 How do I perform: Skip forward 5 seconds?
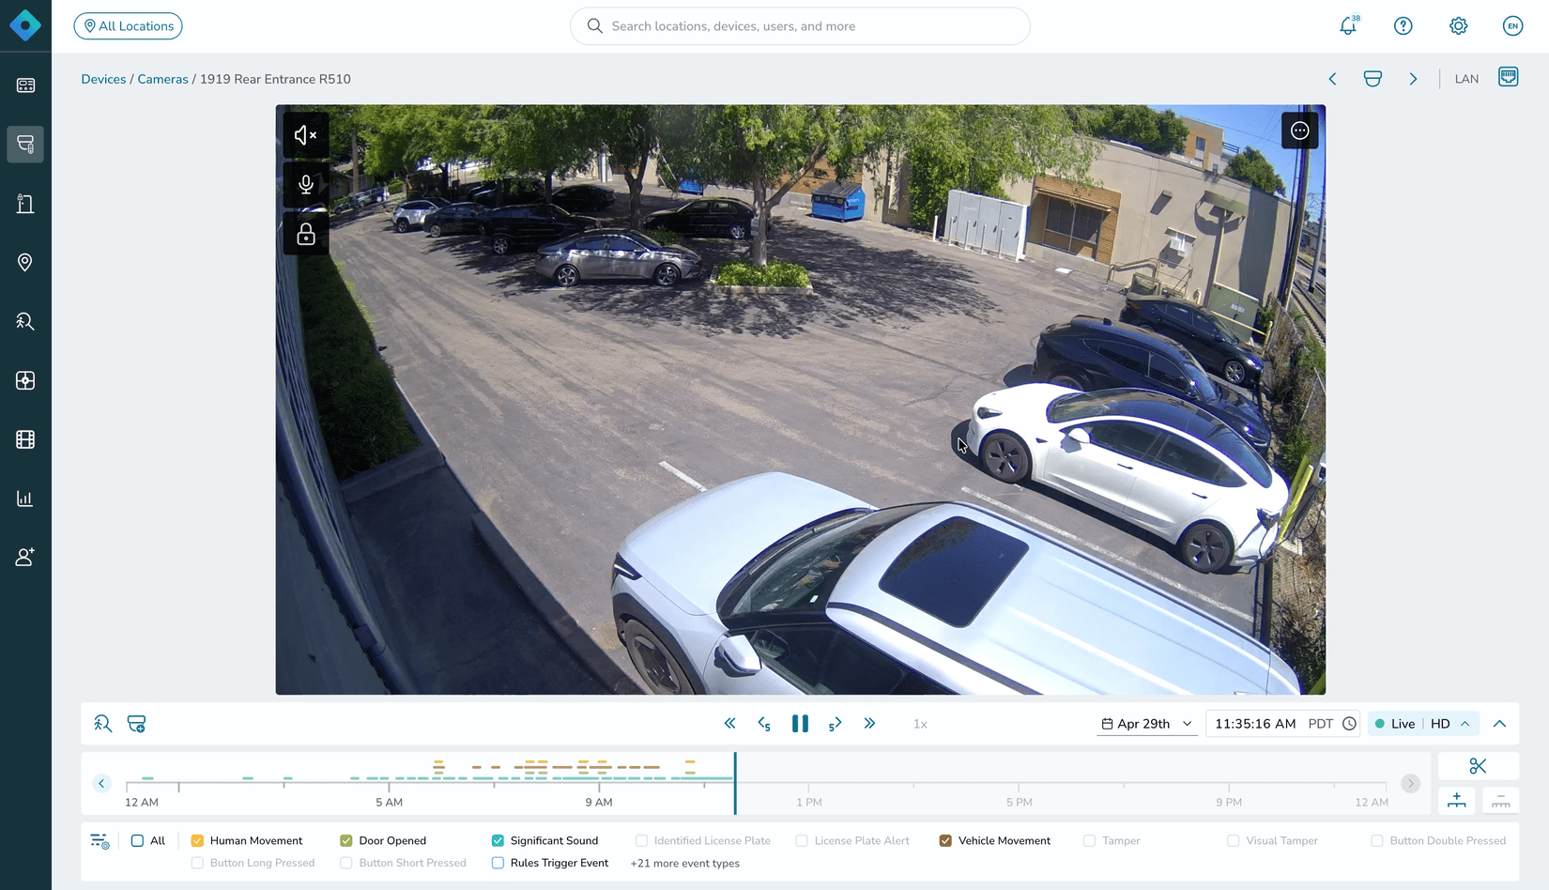pos(835,724)
